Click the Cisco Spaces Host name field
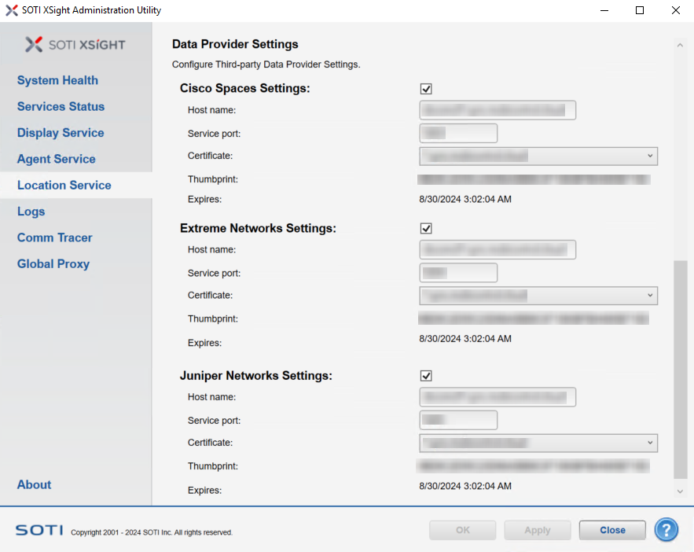 (x=498, y=110)
